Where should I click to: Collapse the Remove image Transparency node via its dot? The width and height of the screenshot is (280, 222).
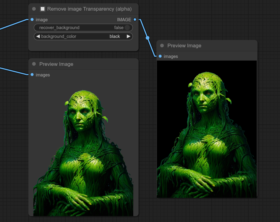coord(34,9)
